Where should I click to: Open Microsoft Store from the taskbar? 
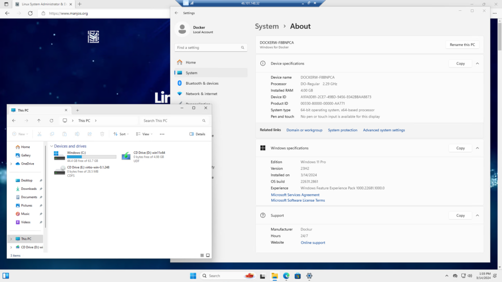tap(298, 276)
